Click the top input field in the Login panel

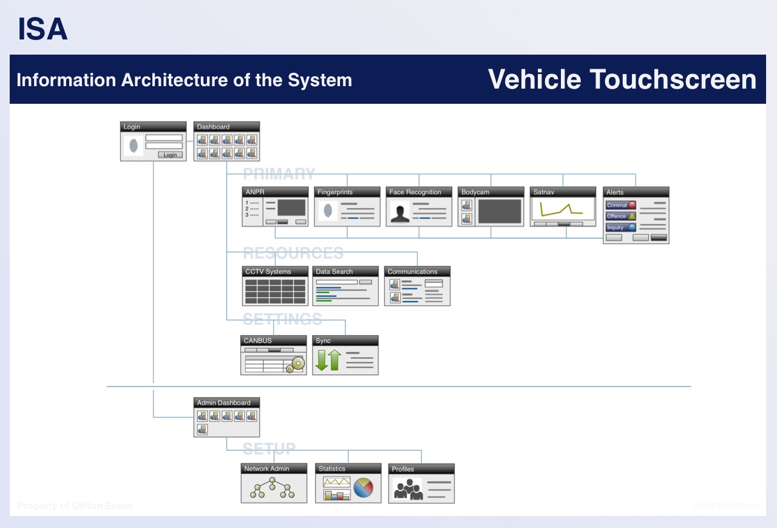point(164,138)
